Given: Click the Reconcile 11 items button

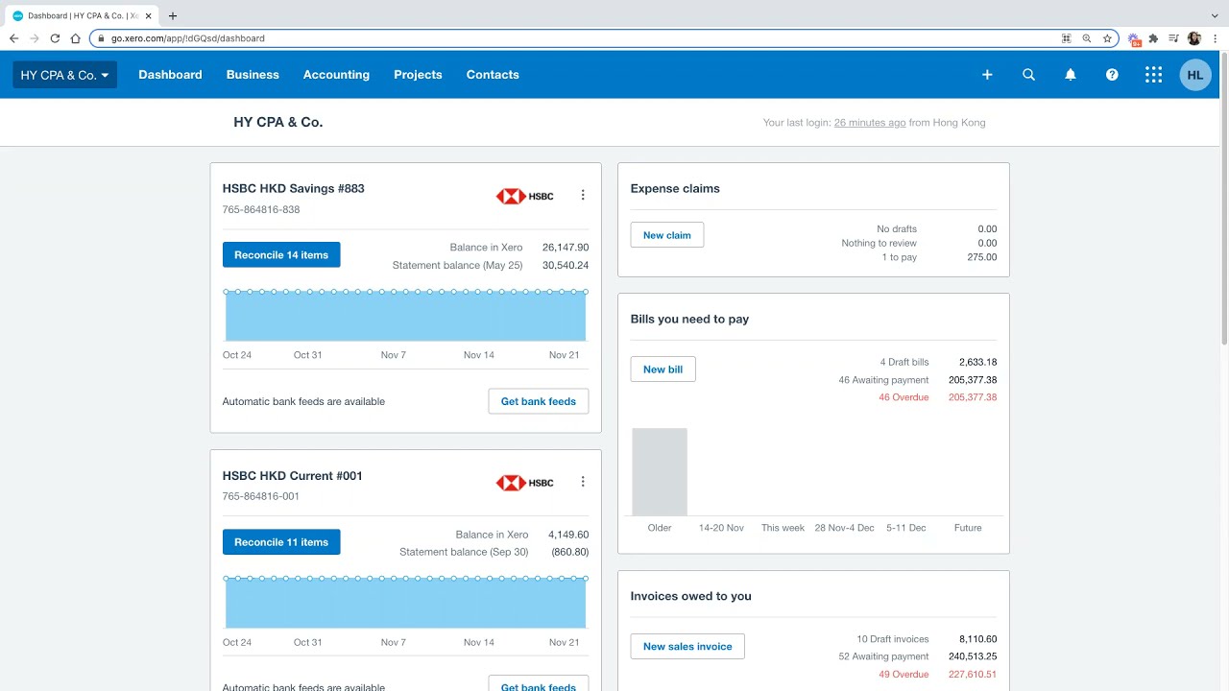Looking at the screenshot, I should (x=281, y=542).
